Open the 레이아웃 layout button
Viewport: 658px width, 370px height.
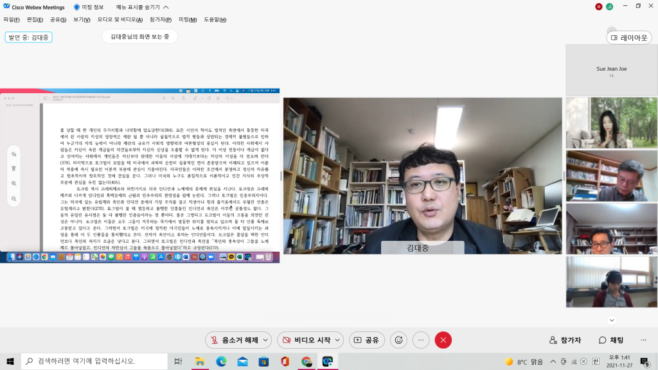[628, 38]
